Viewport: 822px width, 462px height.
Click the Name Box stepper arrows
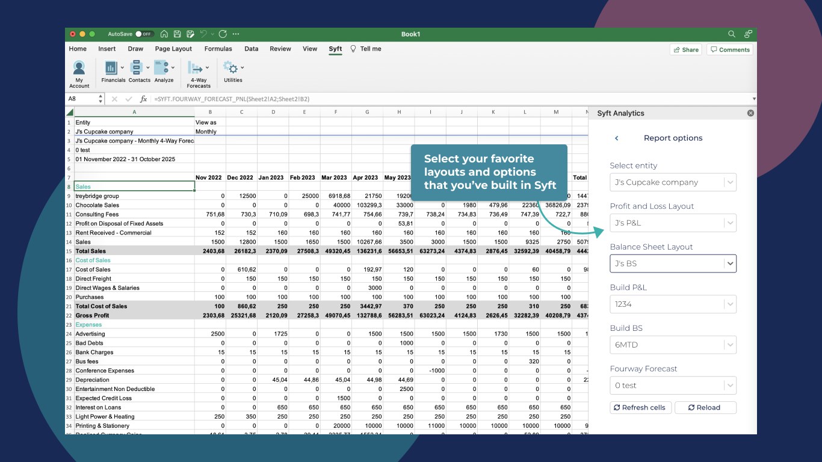pos(100,99)
